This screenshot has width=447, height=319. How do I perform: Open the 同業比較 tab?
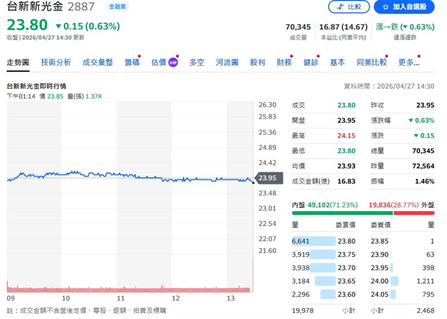[372, 62]
